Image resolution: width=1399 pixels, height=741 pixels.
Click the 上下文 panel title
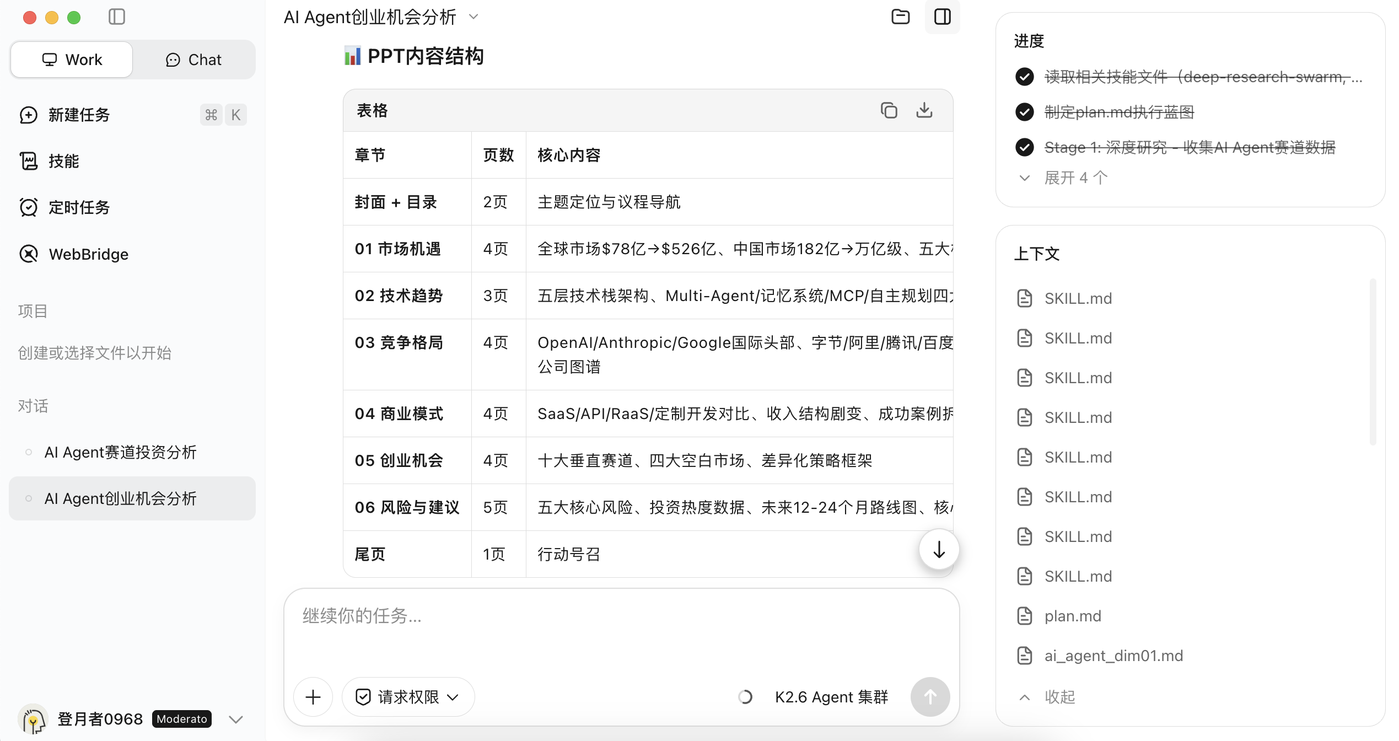coord(1037,254)
